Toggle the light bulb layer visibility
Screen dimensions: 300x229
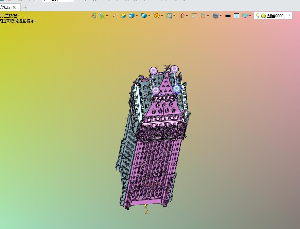[258, 16]
